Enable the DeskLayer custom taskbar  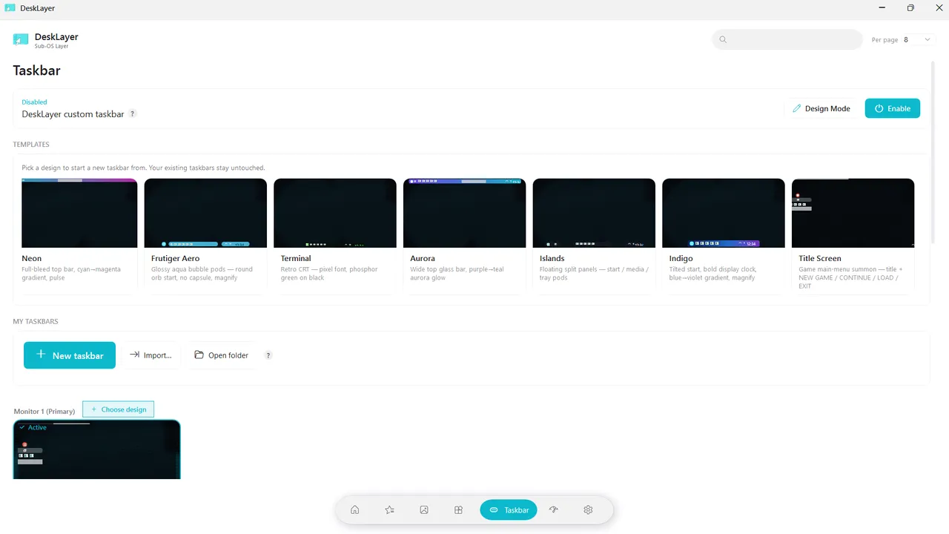[x=893, y=108]
